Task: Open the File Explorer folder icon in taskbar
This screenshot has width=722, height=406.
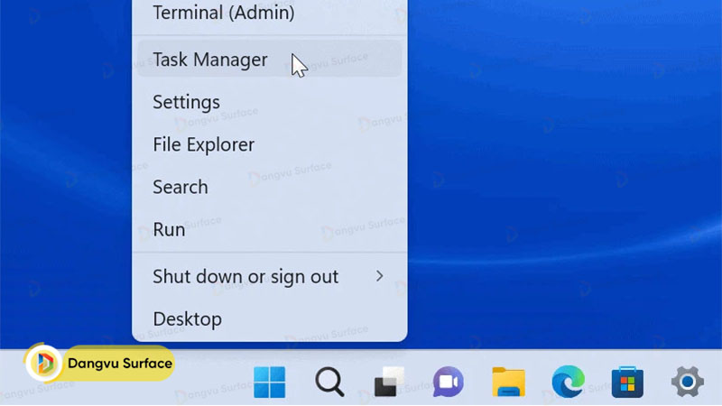Action: click(x=508, y=382)
